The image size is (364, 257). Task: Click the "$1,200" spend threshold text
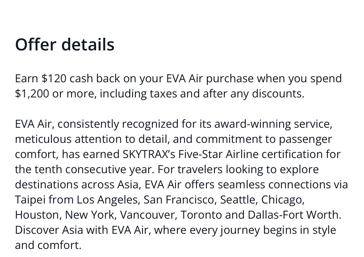pos(32,94)
